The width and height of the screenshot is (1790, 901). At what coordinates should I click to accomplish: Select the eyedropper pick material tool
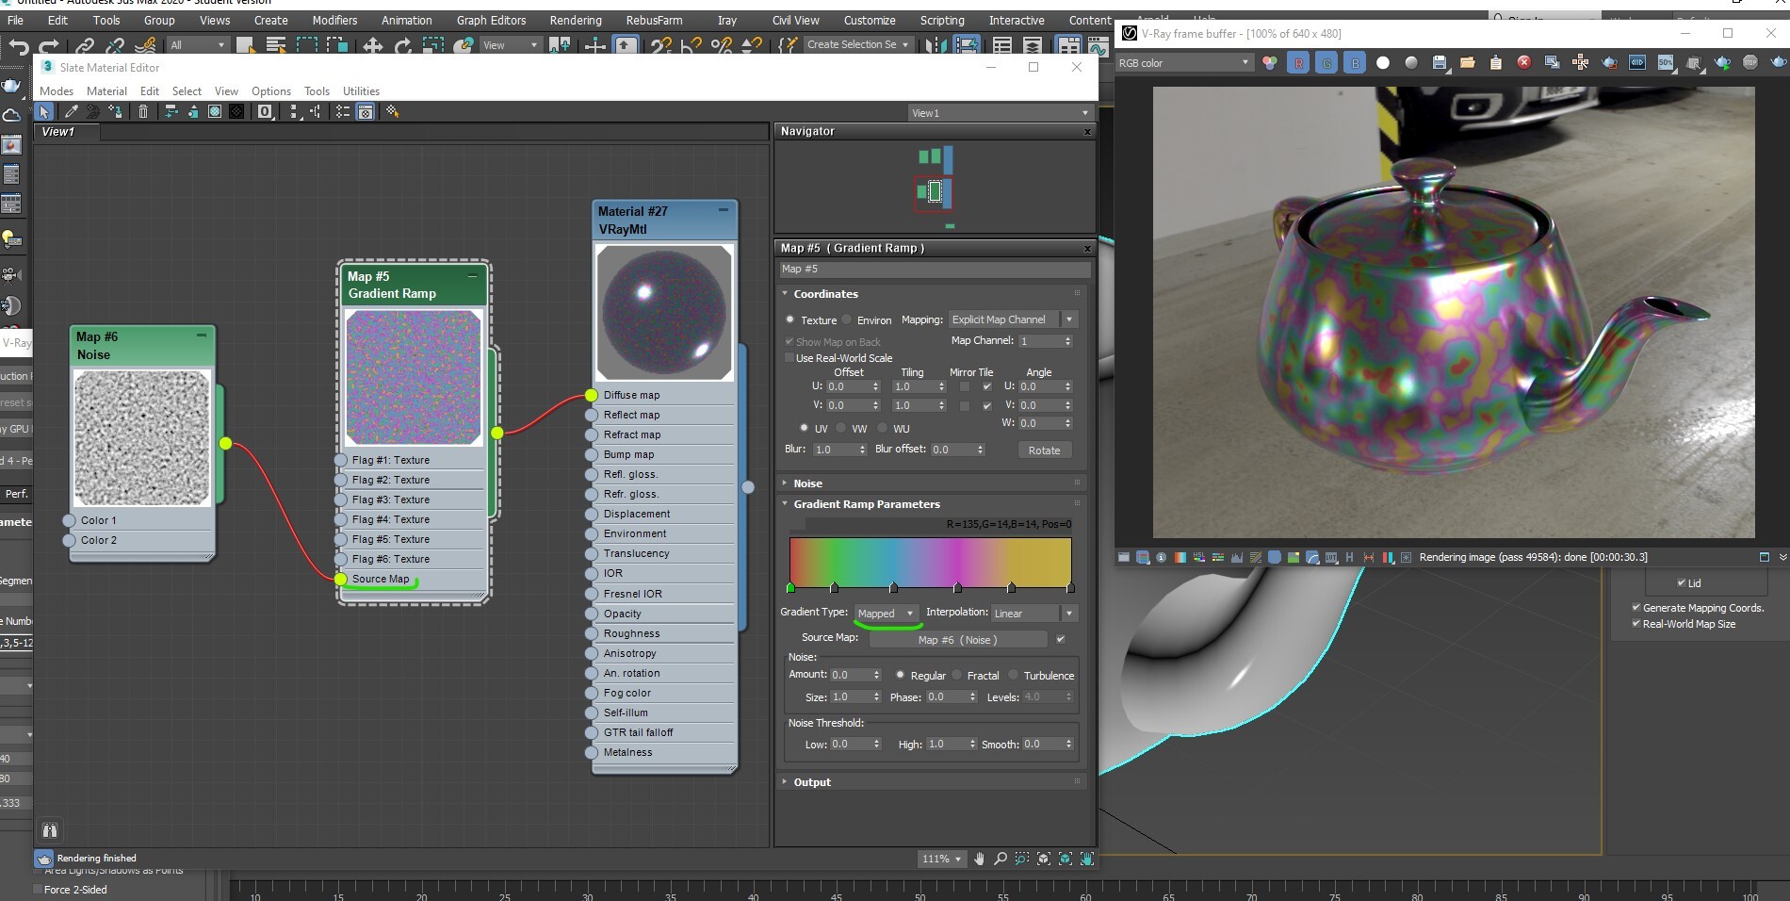click(x=71, y=112)
